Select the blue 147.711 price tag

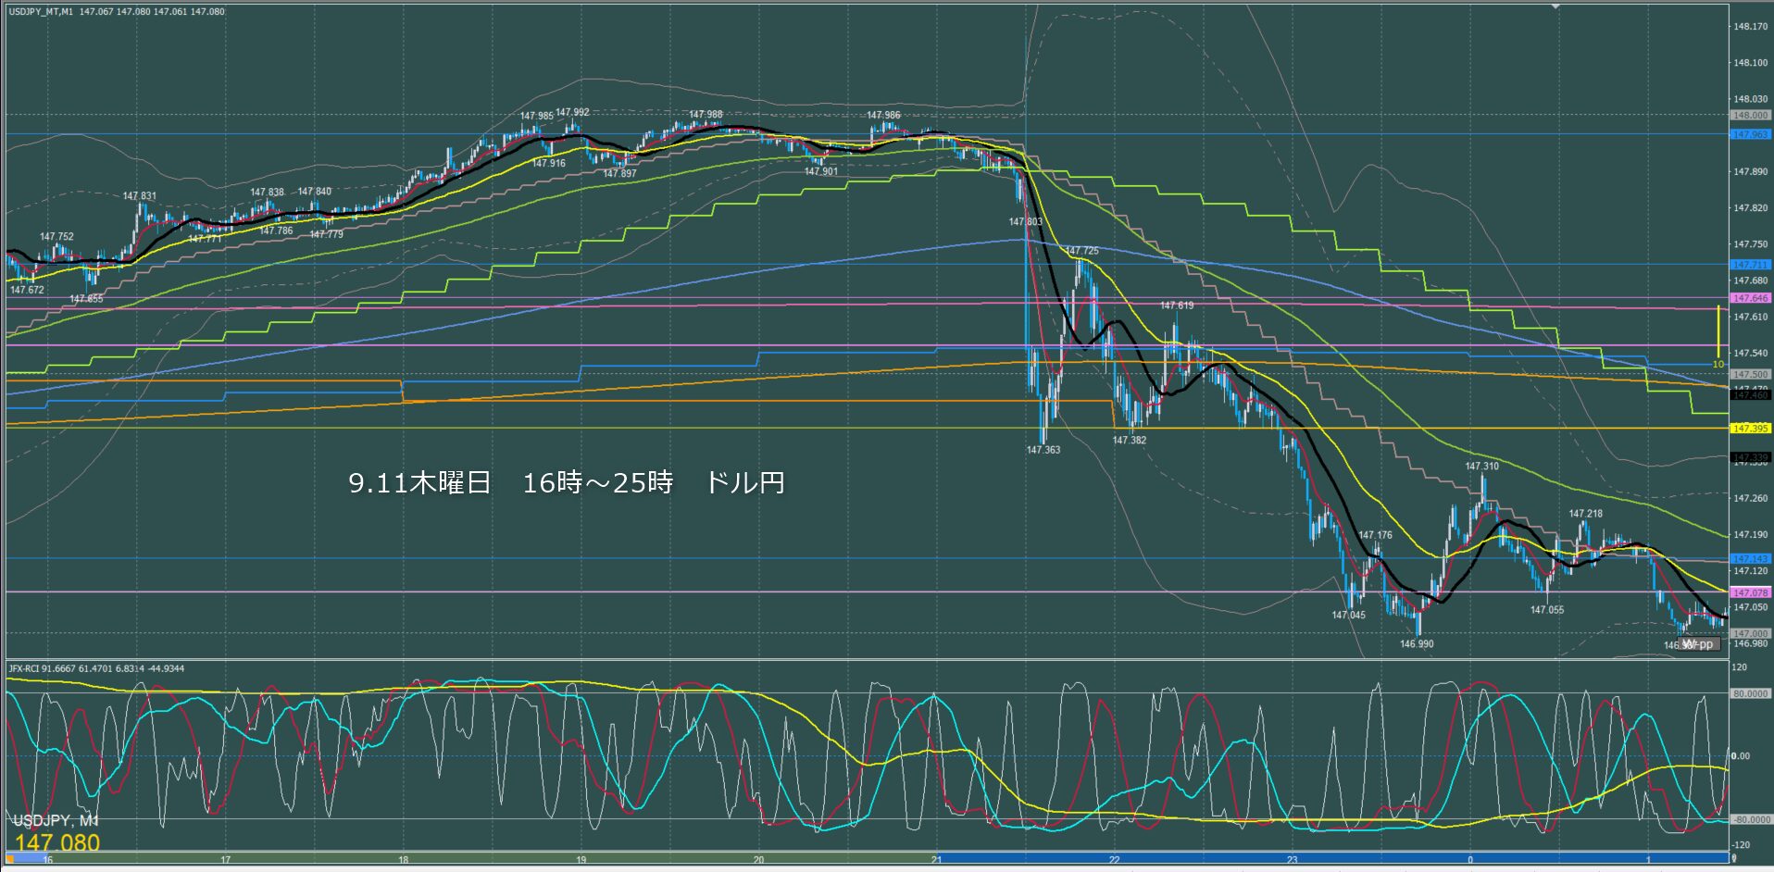tap(1750, 265)
